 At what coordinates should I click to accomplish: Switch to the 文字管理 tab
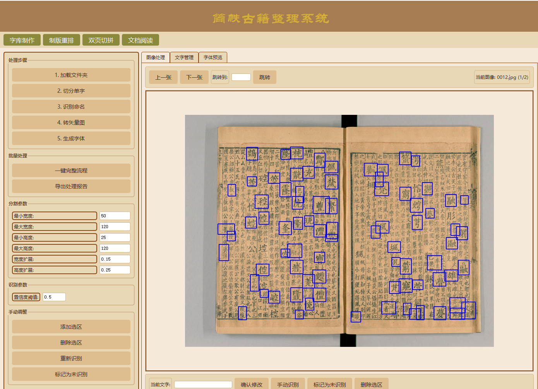click(x=184, y=57)
